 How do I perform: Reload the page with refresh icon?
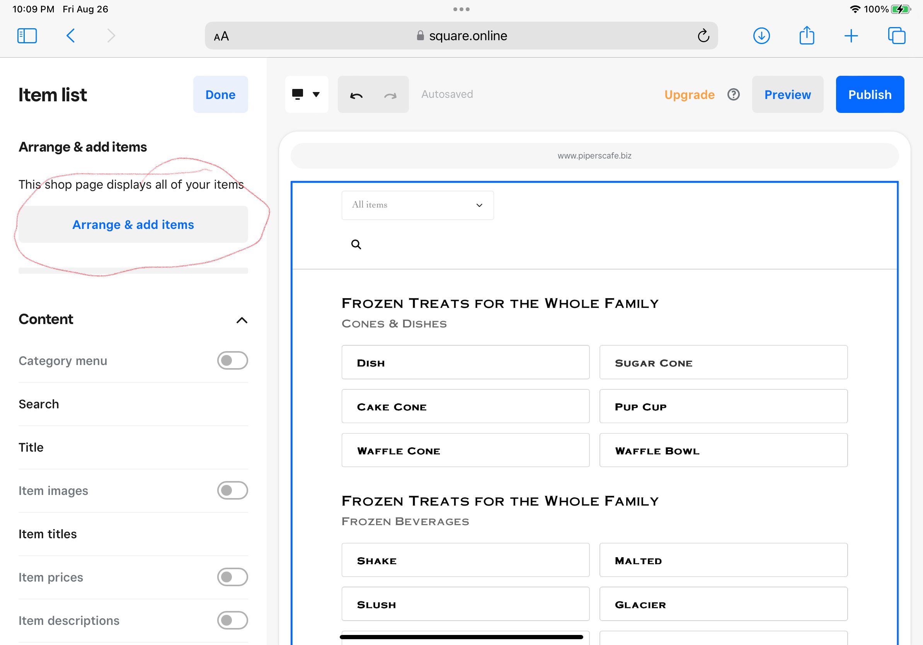(703, 36)
